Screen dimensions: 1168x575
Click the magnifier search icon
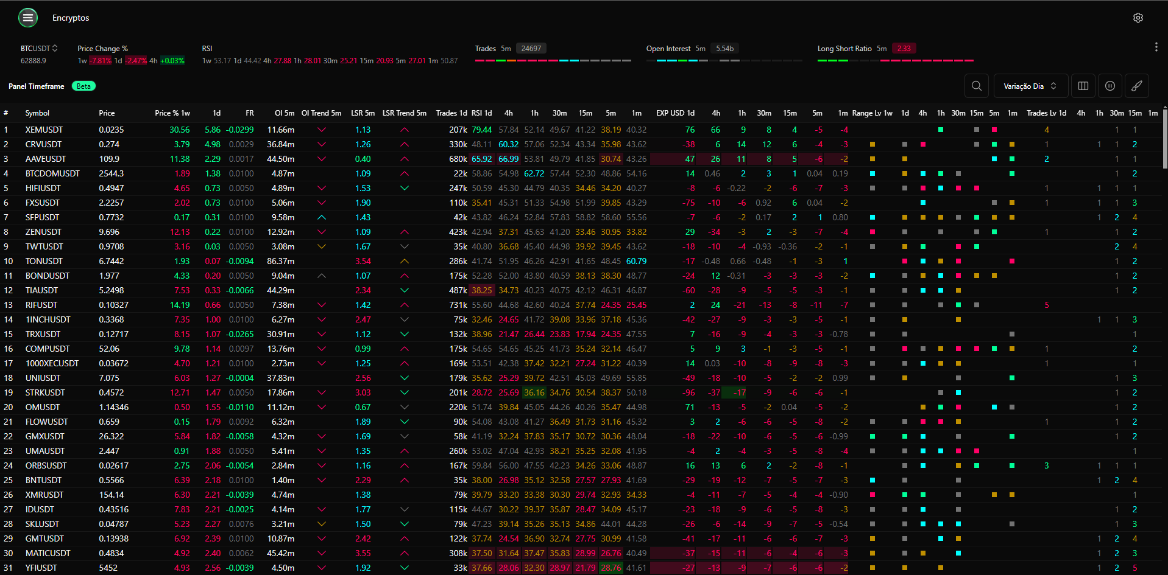pos(976,86)
